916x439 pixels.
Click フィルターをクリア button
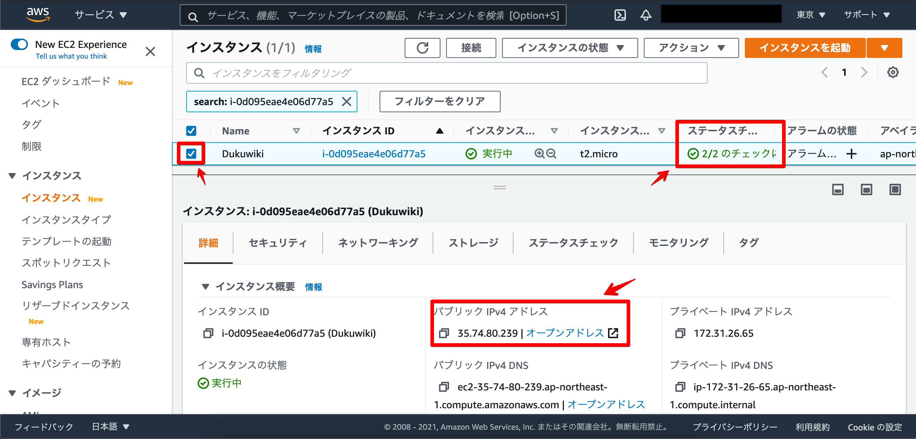point(440,102)
